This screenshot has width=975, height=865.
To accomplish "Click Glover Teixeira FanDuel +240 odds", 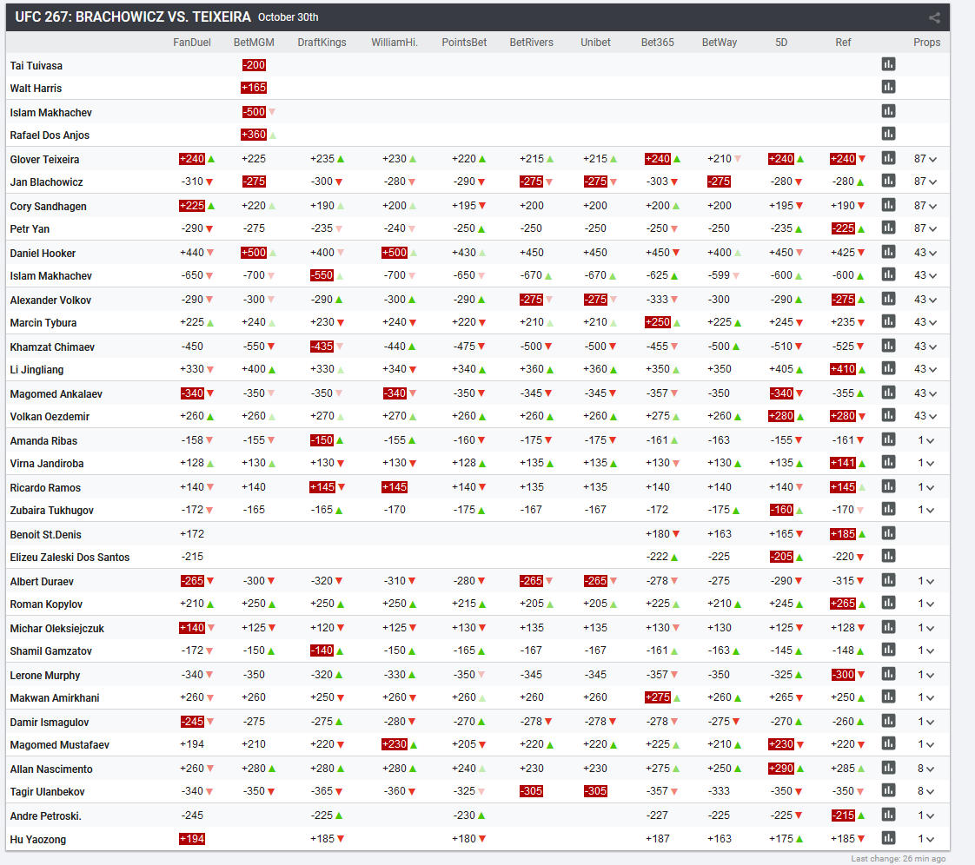I will click(192, 158).
